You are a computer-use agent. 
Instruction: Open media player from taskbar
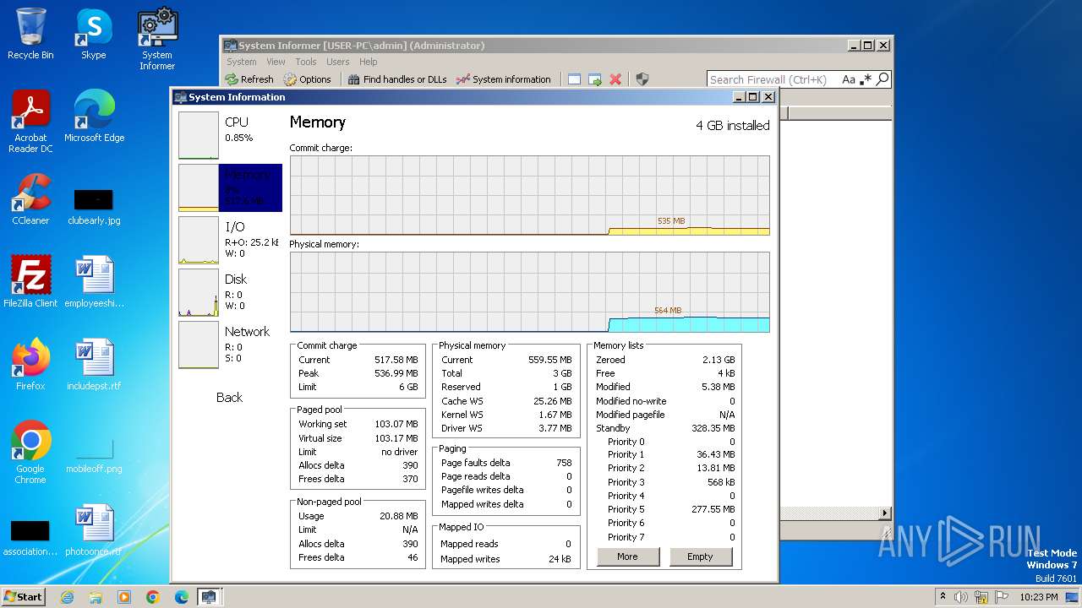[x=124, y=597]
